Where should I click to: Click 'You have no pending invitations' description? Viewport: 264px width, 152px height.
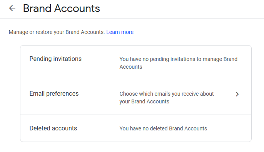click(178, 63)
